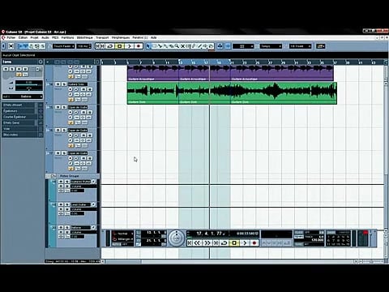This screenshot has height=292, width=389.
Task: Select first Guitare Acoustique audio clip
Action: [153, 73]
